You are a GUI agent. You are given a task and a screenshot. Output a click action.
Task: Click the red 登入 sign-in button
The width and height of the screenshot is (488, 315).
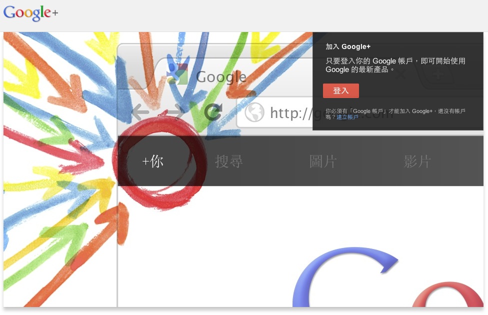click(x=341, y=90)
